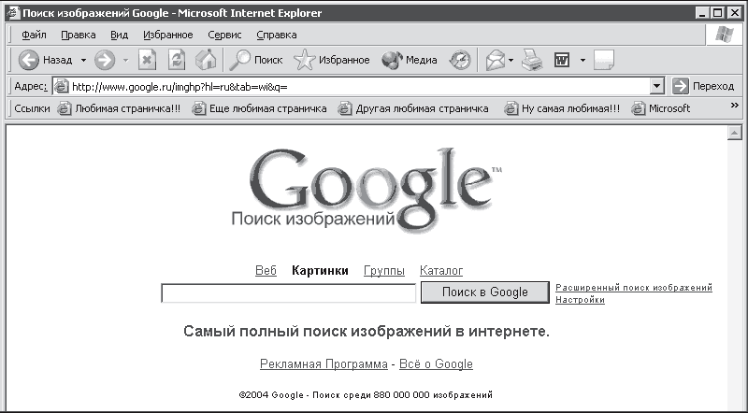The width and height of the screenshot is (748, 413).
Task: Open Favorites (Избранное) star toolbar button
Action: [x=332, y=61]
